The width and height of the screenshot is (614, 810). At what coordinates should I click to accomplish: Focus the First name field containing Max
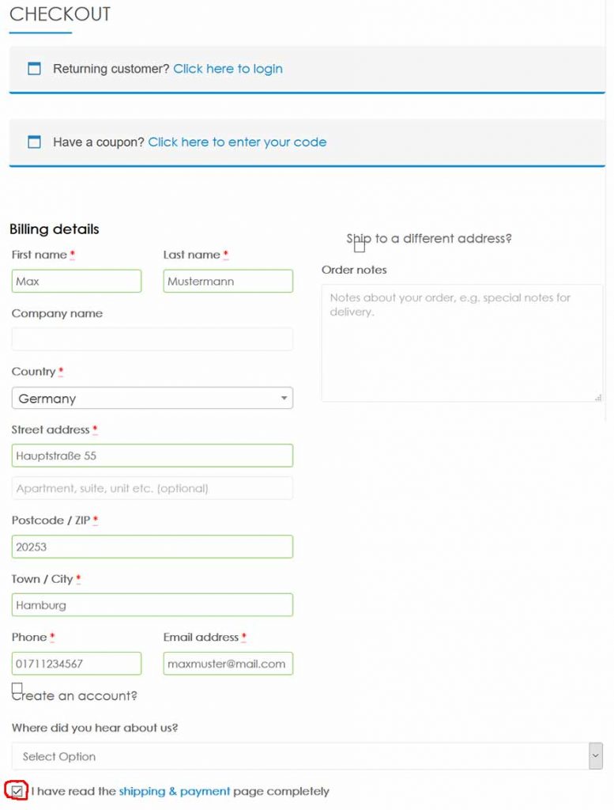click(x=77, y=281)
